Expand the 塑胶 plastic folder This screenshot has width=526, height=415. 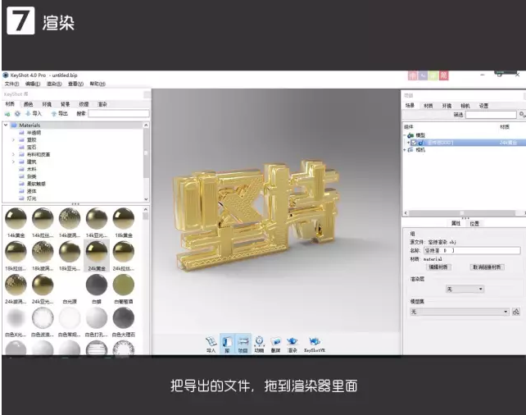click(x=13, y=139)
